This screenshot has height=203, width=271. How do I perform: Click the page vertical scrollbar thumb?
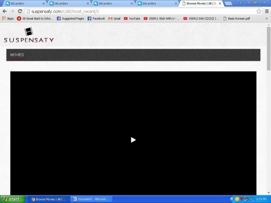tap(268, 48)
